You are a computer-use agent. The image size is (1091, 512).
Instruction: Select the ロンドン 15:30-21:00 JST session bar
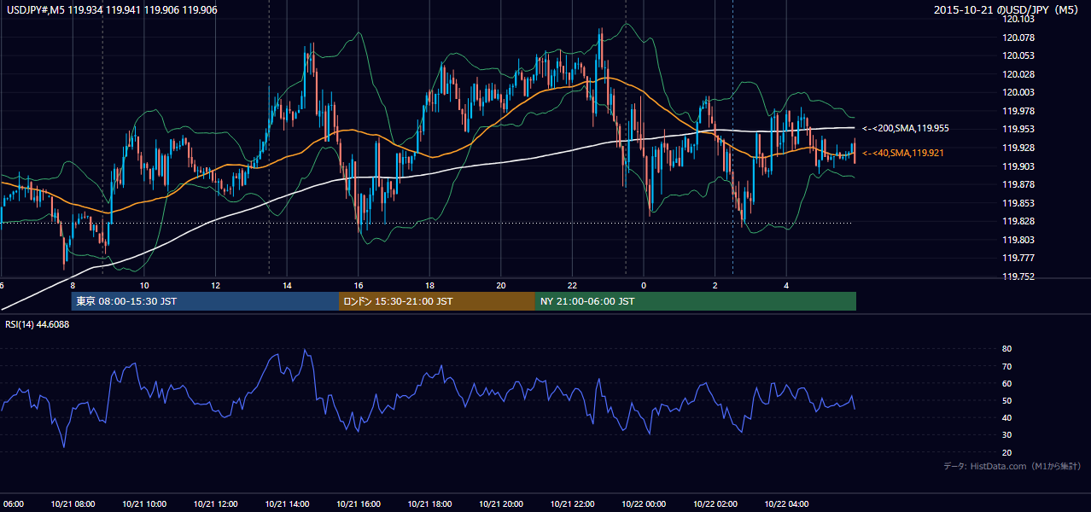[x=437, y=301]
